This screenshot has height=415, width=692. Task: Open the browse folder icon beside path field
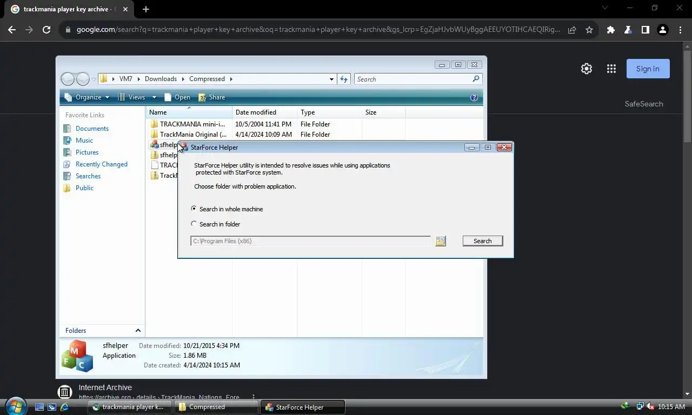(441, 241)
